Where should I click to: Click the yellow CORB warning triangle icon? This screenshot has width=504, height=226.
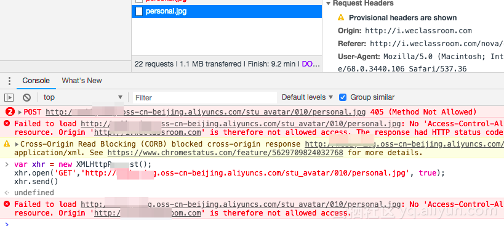coord(7,143)
